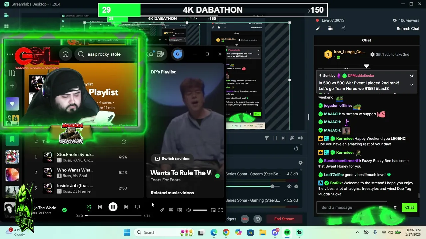The height and width of the screenshot is (239, 426).
Task: Open Tears For Fears artist link
Action: (165, 180)
